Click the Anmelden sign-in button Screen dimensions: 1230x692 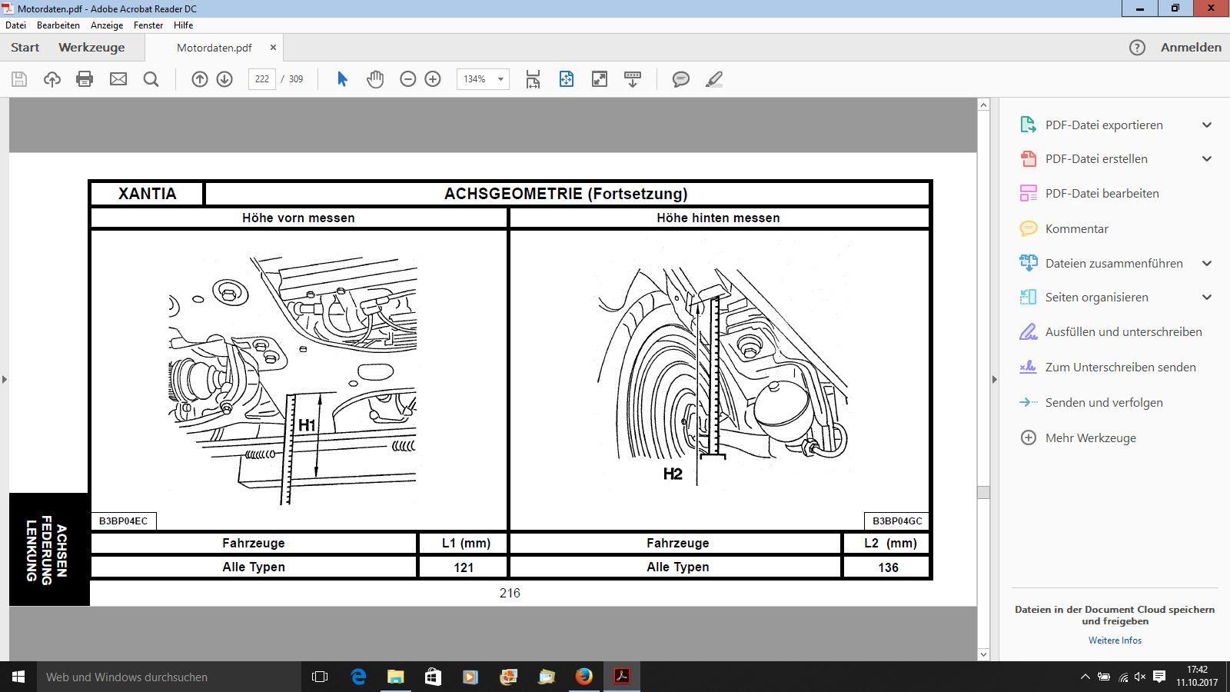coord(1191,48)
